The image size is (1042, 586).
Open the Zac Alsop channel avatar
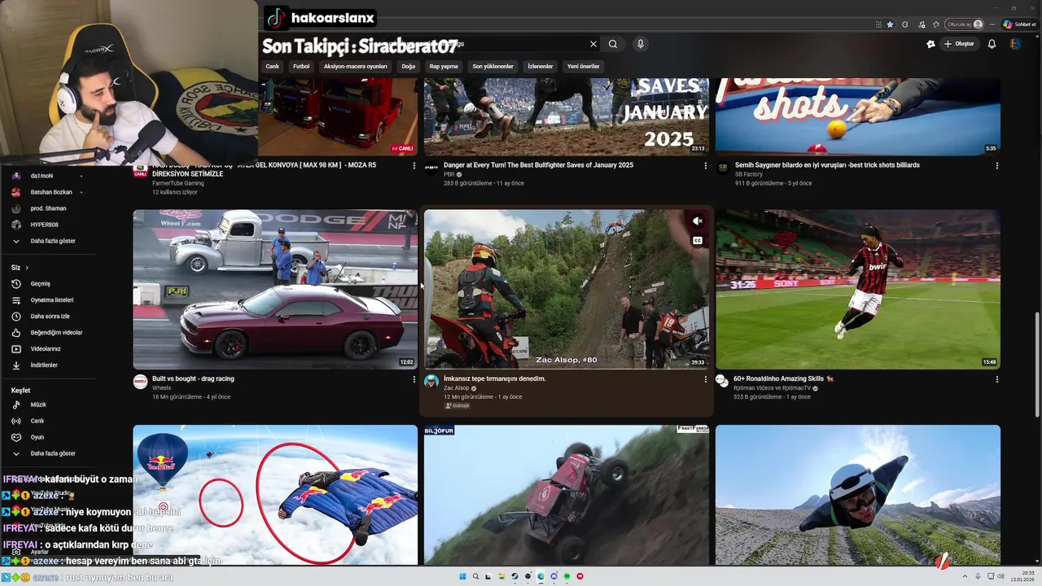click(x=431, y=381)
